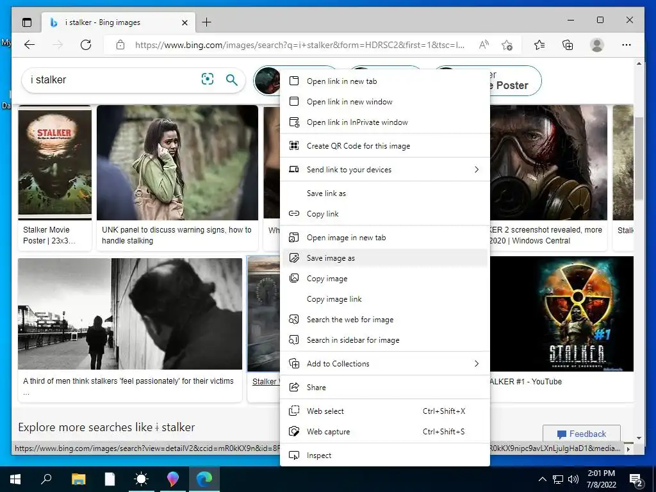Submit search with the magnifier icon
The width and height of the screenshot is (656, 492).
pyautogui.click(x=231, y=79)
